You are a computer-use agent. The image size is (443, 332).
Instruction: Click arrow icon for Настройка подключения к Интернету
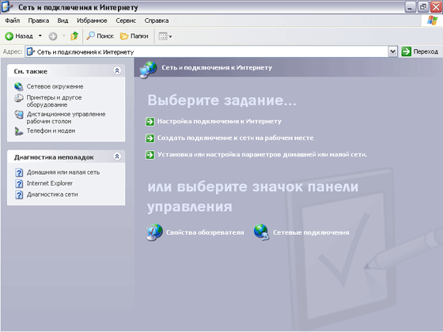(x=150, y=122)
